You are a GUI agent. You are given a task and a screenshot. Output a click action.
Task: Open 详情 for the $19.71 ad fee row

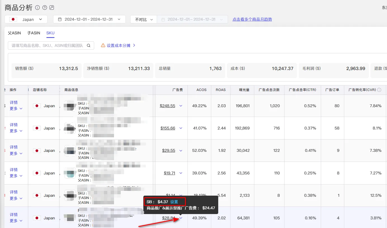coord(14,170)
